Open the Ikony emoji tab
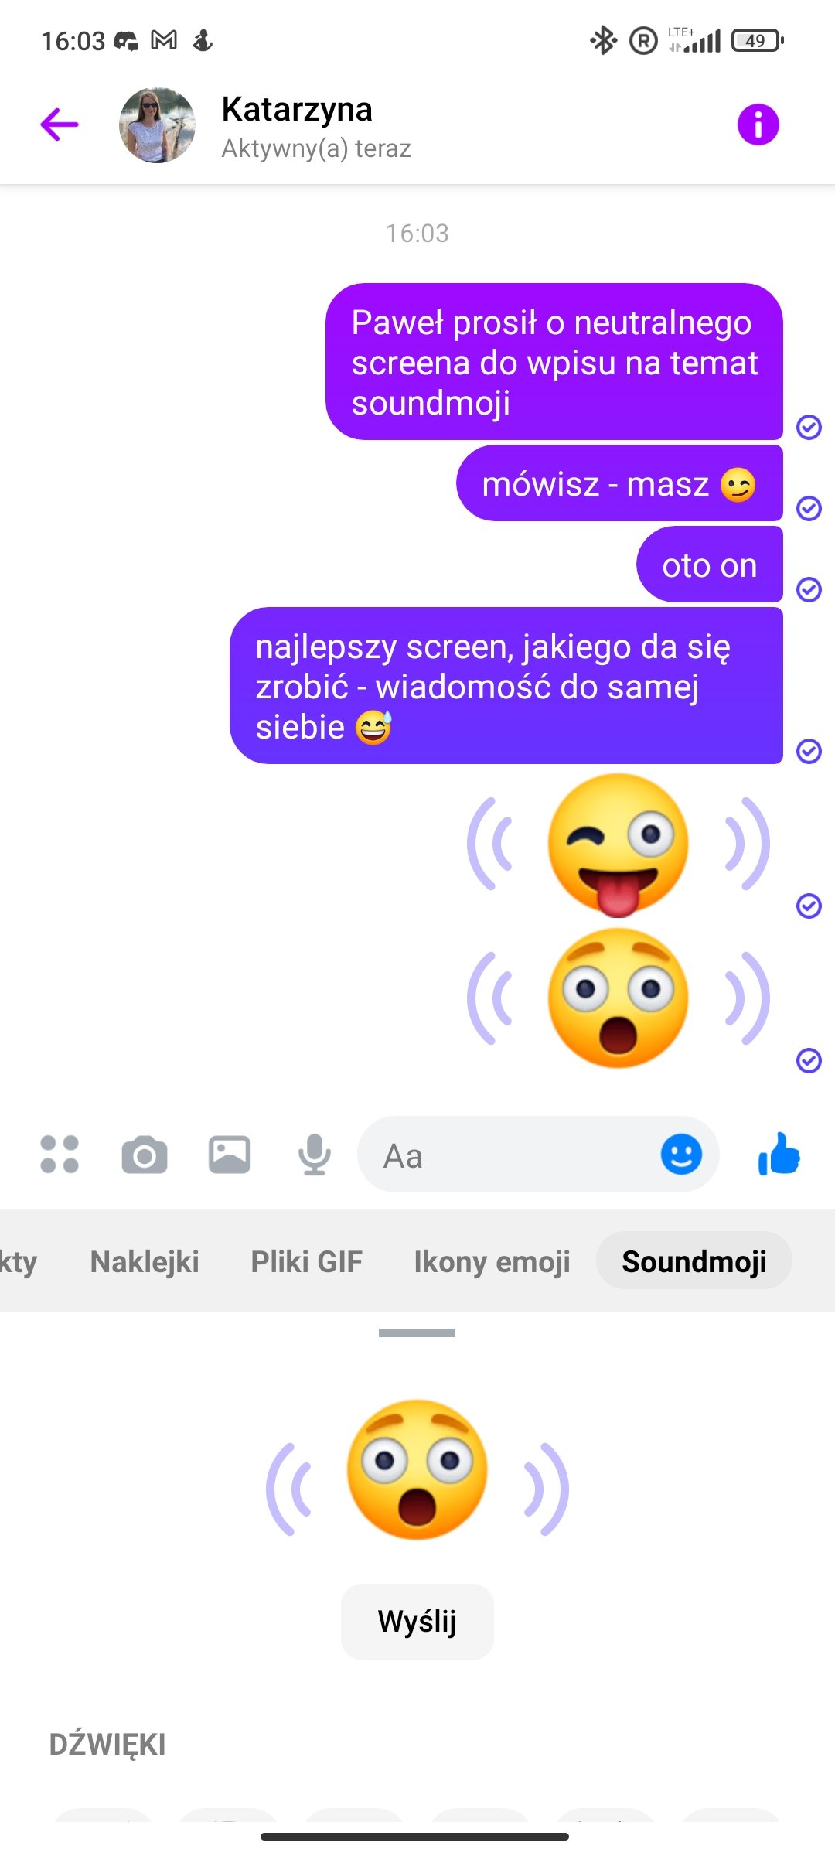 tap(492, 1261)
